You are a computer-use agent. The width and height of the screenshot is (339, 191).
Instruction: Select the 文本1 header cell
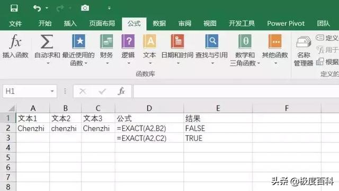33,118
